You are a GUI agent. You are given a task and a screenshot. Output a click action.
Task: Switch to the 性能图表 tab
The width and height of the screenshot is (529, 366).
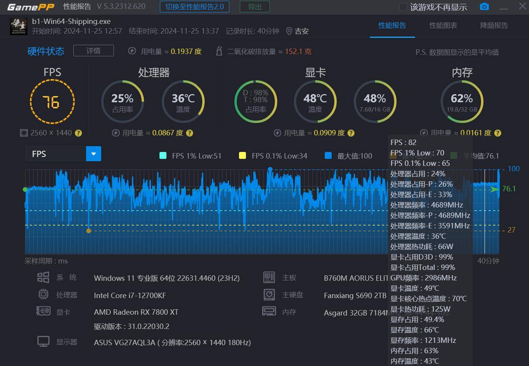click(443, 26)
